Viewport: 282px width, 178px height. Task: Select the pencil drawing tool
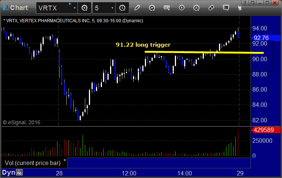pyautogui.click(x=137, y=8)
